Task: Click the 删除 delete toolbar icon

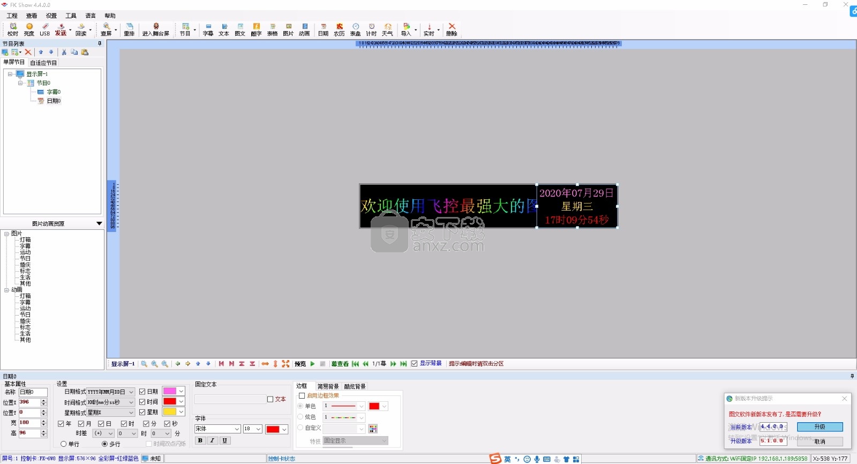Action: pos(452,29)
